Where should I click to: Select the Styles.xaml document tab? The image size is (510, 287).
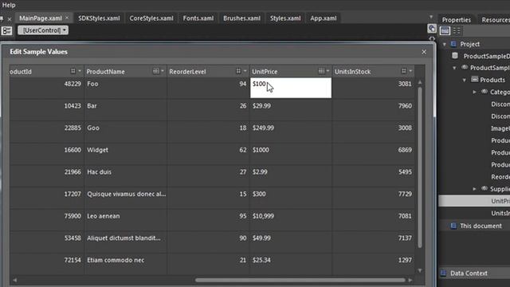[x=285, y=18]
